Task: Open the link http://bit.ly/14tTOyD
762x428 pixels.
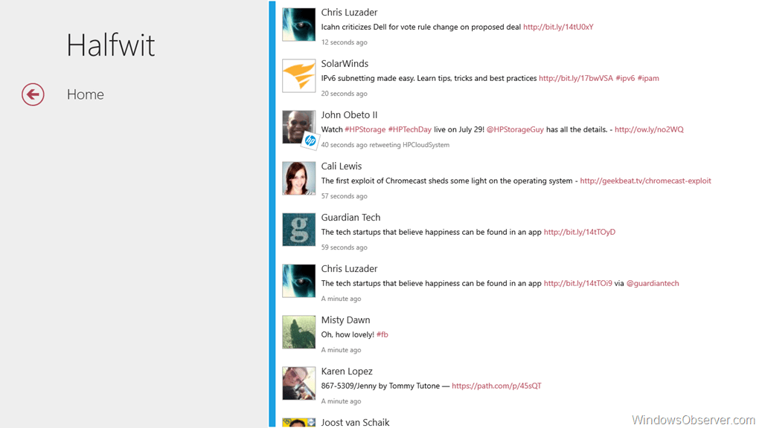Action: [579, 232]
